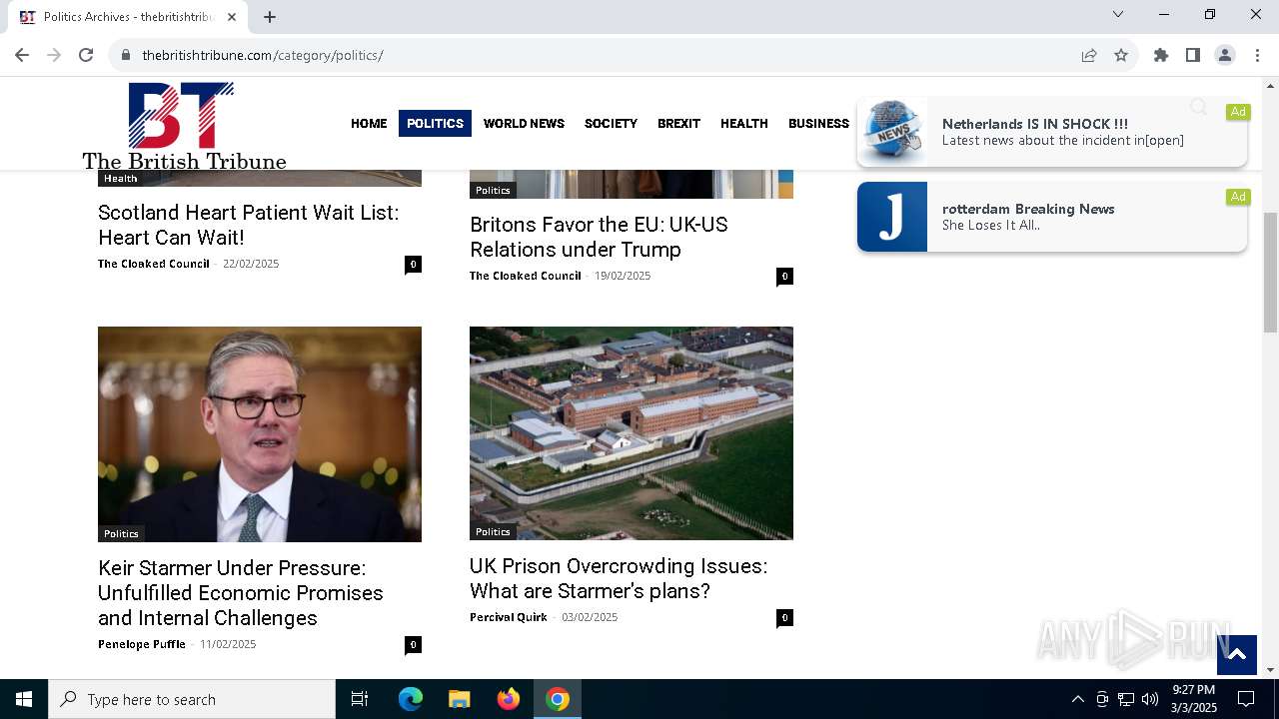Open the Chrome extensions puzzle icon
This screenshot has height=719, width=1279.
pyautogui.click(x=1161, y=55)
